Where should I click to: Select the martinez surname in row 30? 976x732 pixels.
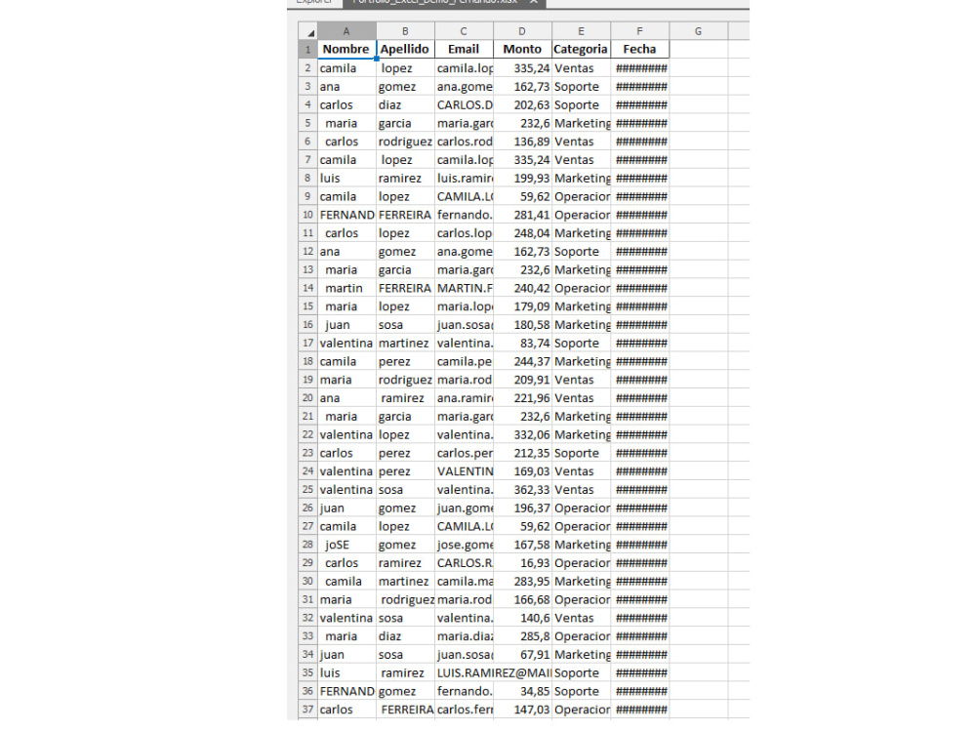click(405, 582)
